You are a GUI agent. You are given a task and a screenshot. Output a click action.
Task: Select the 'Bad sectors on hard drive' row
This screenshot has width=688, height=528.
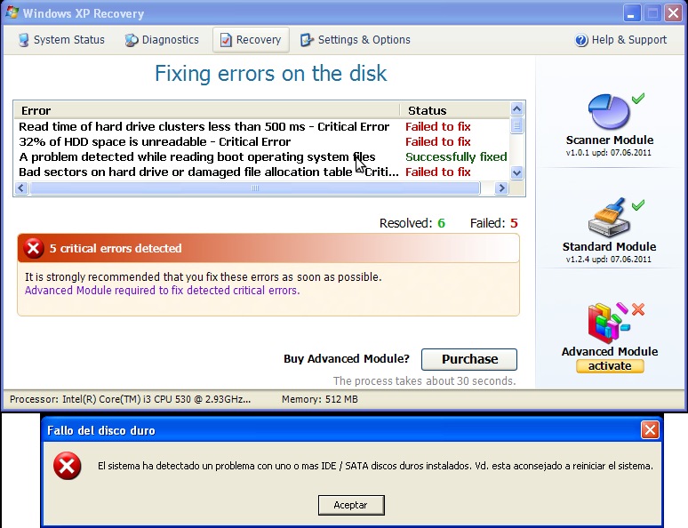click(x=262, y=172)
